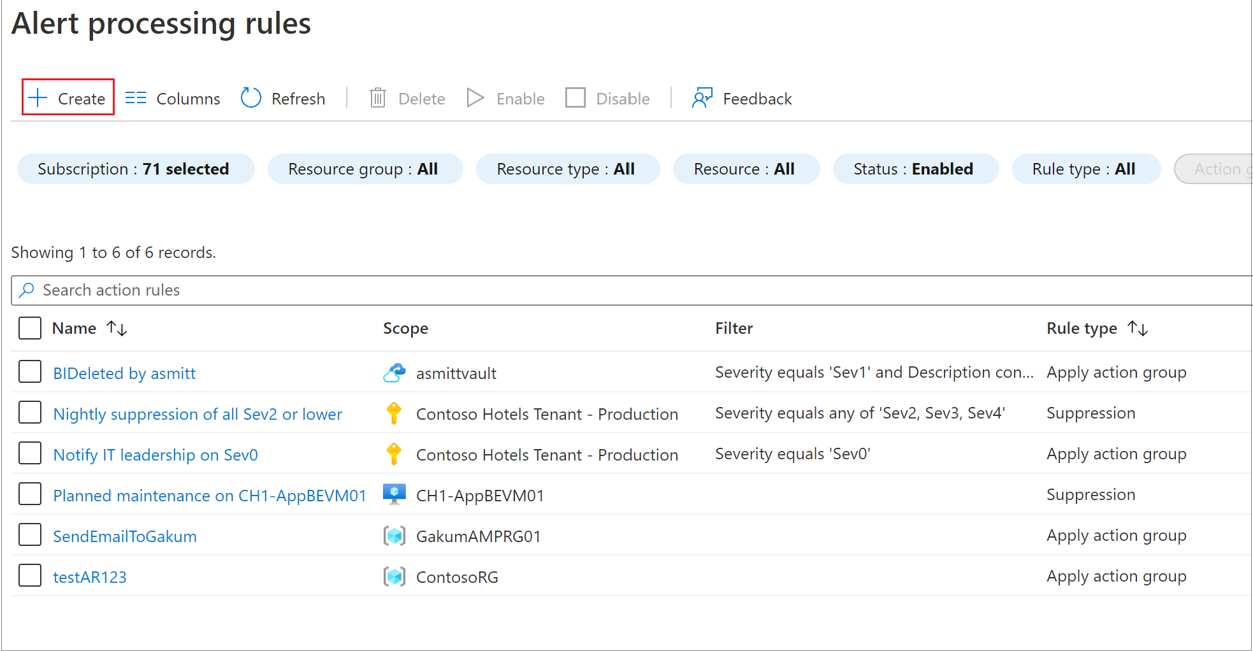Image resolution: width=1253 pixels, height=651 pixels.
Task: Check the select-all checkbox beside Name
Action: coord(30,328)
